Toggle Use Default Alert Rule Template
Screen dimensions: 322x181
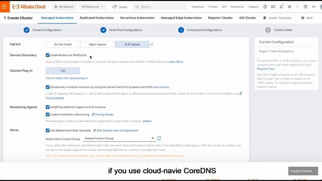coord(47,130)
